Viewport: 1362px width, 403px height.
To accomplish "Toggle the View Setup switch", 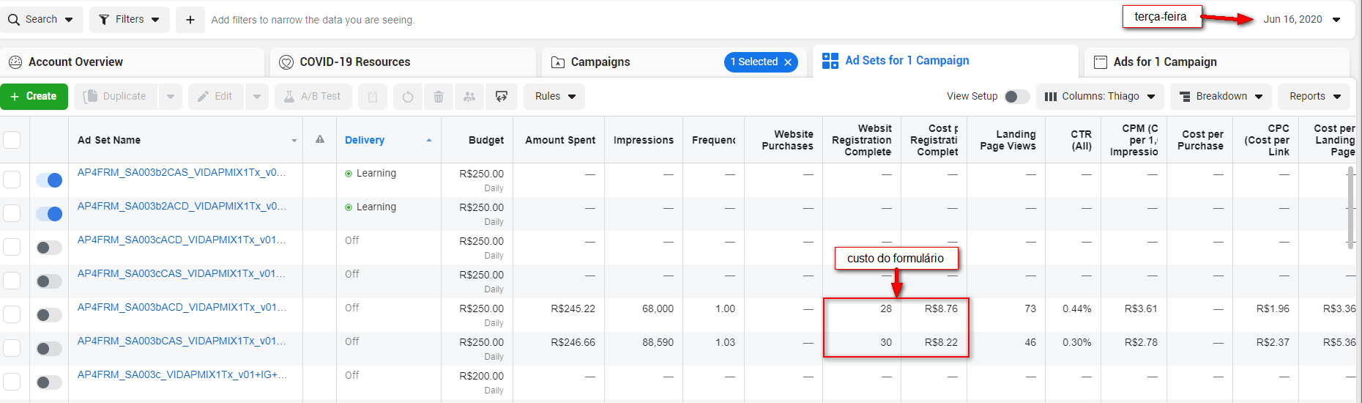I will (x=1016, y=97).
